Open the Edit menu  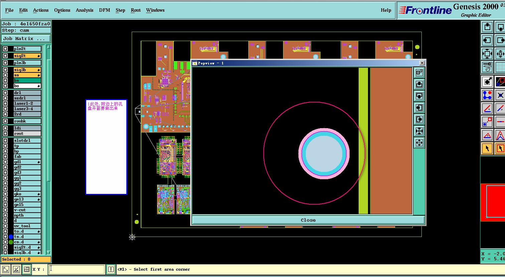pos(23,10)
